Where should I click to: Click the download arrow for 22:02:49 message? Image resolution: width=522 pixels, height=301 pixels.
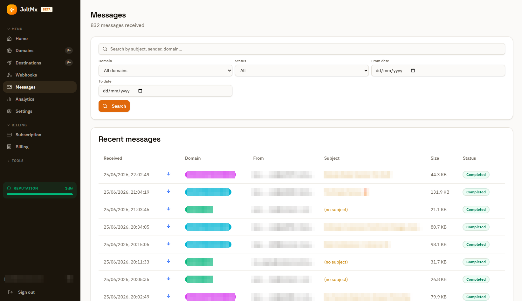[x=168, y=174]
